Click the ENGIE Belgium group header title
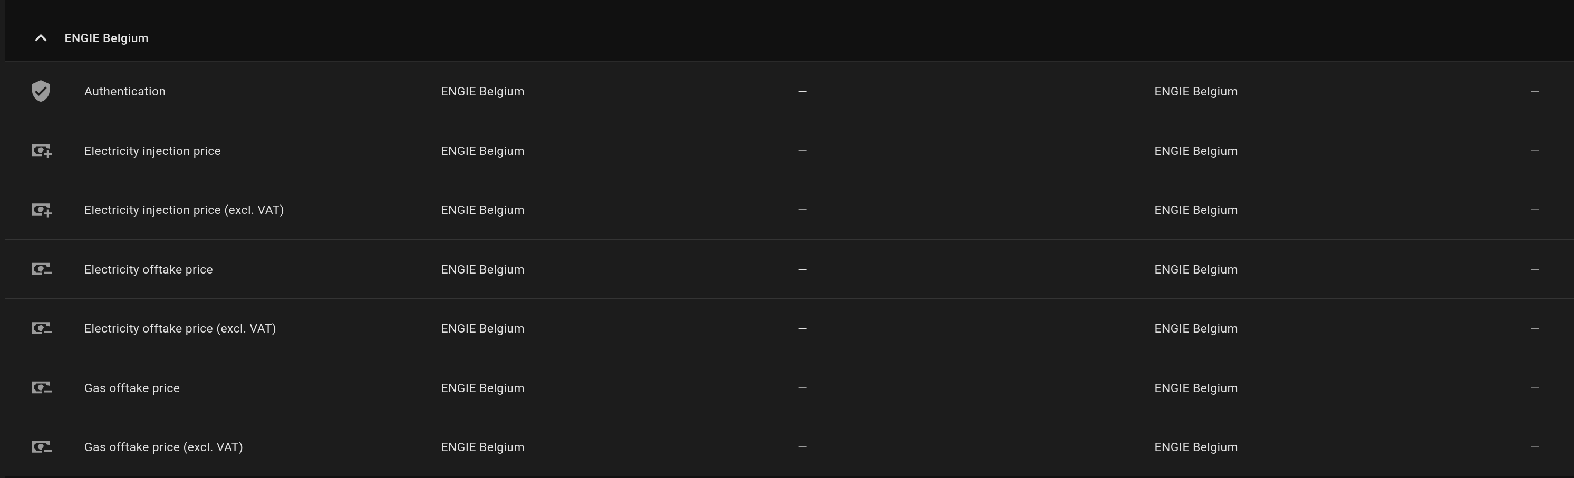 coord(107,38)
